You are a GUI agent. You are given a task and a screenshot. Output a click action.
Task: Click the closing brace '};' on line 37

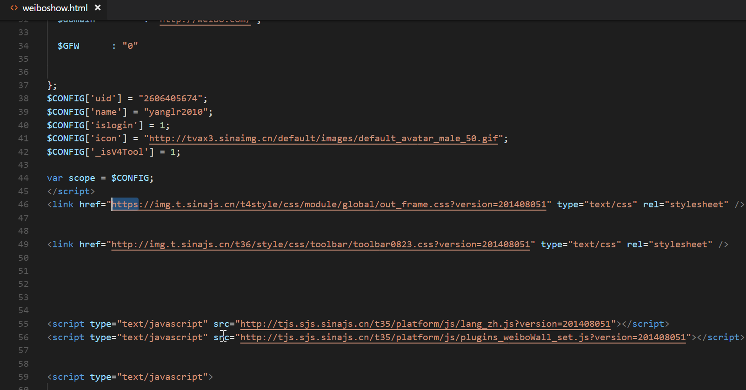tap(52, 86)
